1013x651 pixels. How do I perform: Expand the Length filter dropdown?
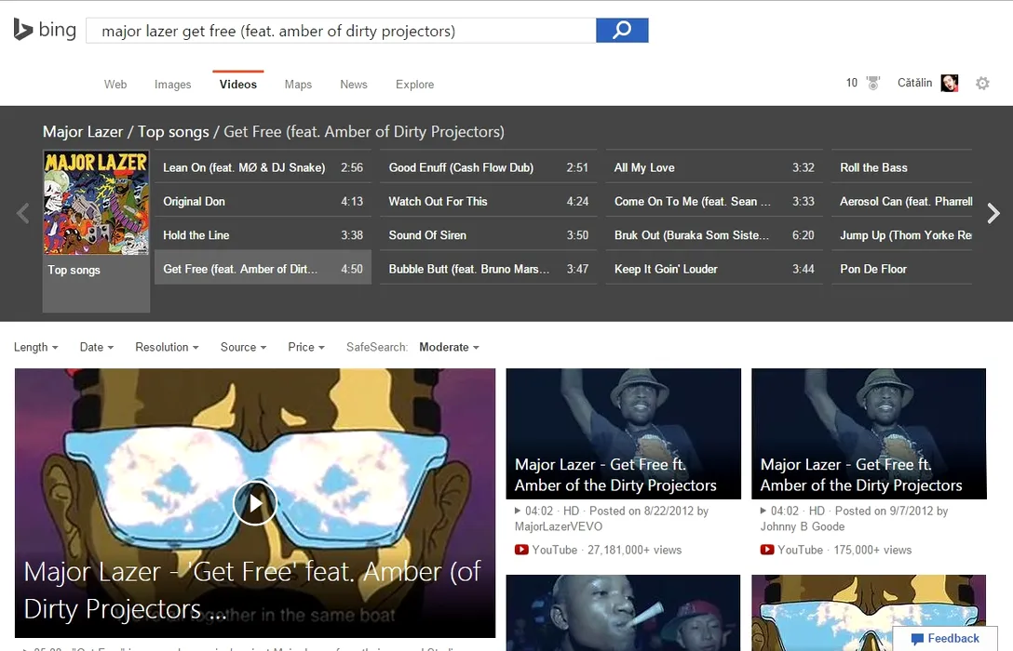[x=36, y=347]
